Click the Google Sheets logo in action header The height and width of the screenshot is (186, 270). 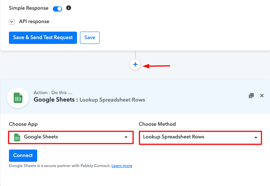click(x=18, y=98)
